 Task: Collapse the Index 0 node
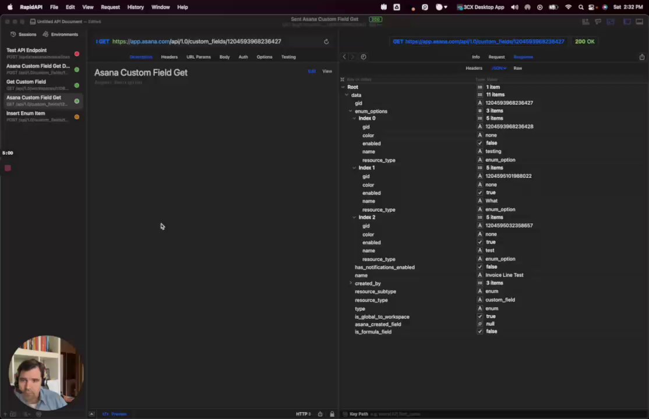point(354,118)
